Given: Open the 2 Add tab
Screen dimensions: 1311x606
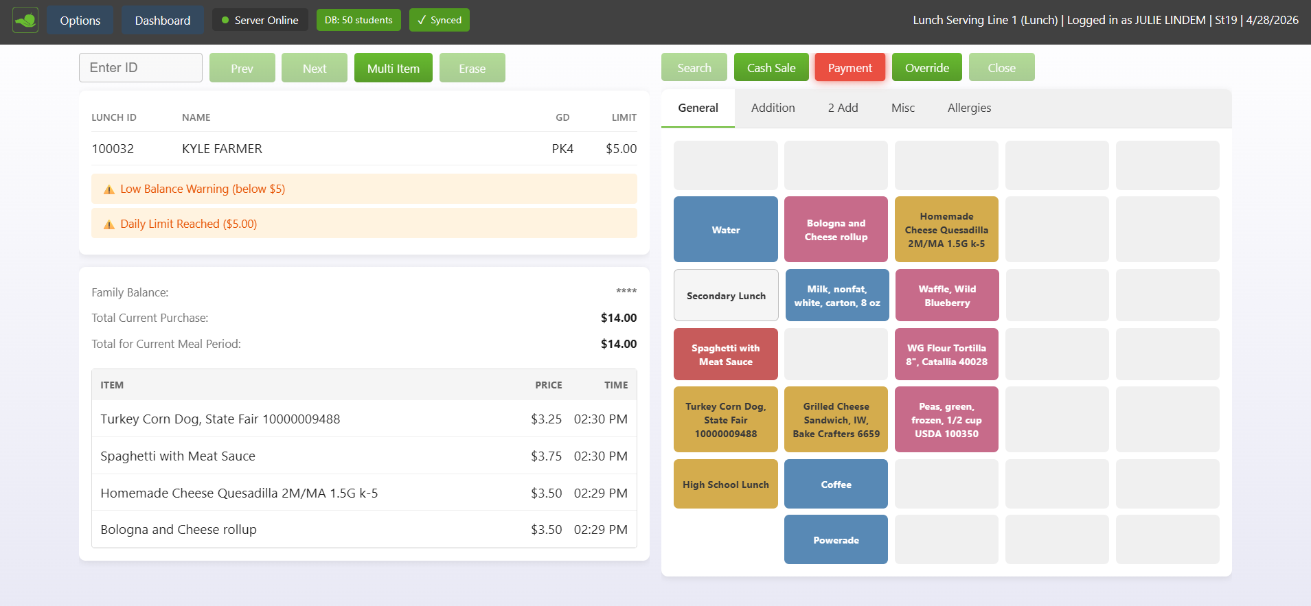Looking at the screenshot, I should (x=843, y=108).
